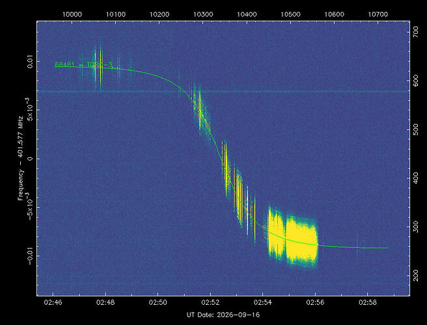The image size is (427, 325).
Task: Click the left axis value 5x10^-3
Action: click(x=30, y=108)
